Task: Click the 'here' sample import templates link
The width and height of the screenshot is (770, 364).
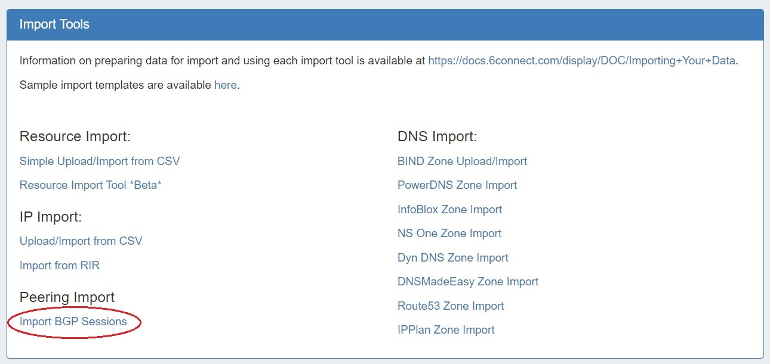Action: point(225,85)
